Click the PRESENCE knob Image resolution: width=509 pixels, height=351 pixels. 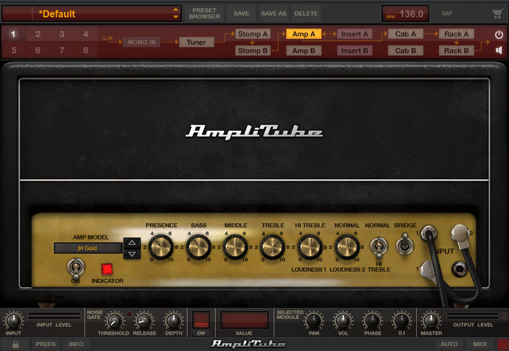[161, 248]
